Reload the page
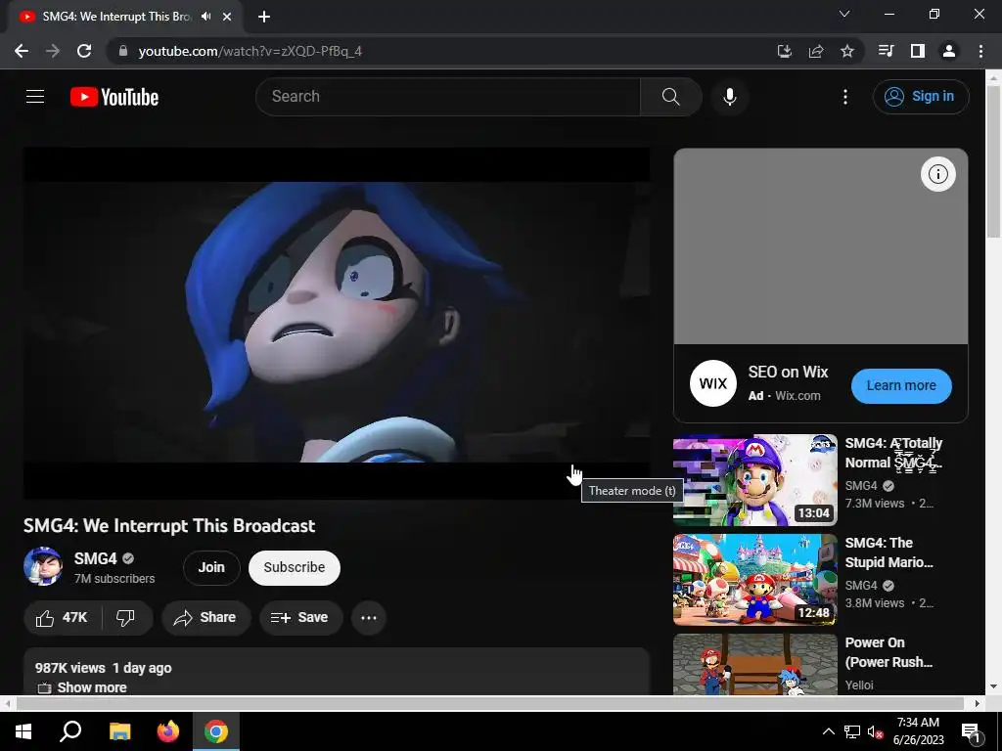Image resolution: width=1002 pixels, height=751 pixels. point(84,51)
